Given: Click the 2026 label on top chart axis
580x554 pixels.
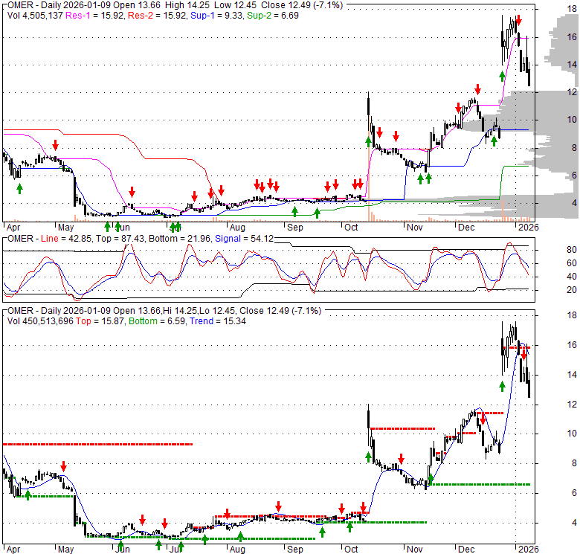Looking at the screenshot, I should (x=528, y=227).
